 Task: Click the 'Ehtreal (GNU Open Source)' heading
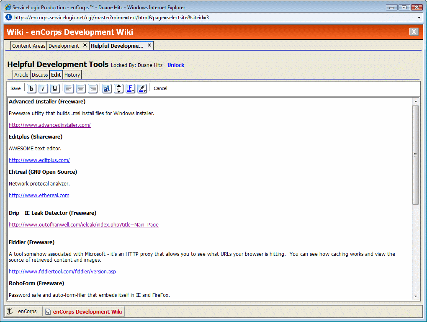click(x=43, y=172)
